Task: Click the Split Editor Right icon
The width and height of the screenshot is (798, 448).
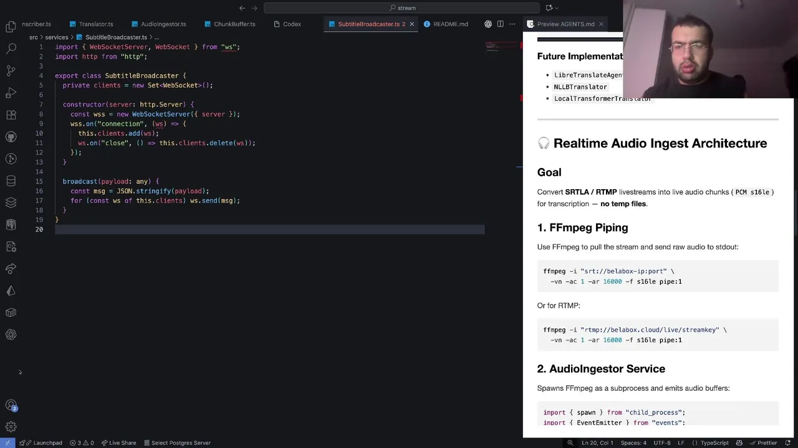Action: point(500,24)
